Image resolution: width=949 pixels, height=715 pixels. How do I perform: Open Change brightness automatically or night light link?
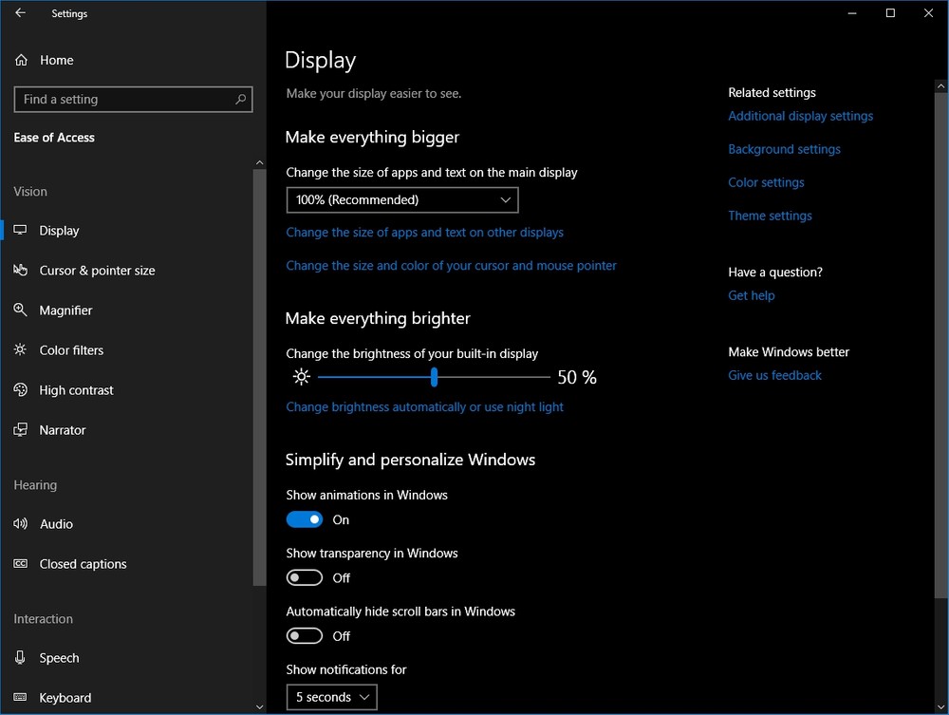click(424, 406)
